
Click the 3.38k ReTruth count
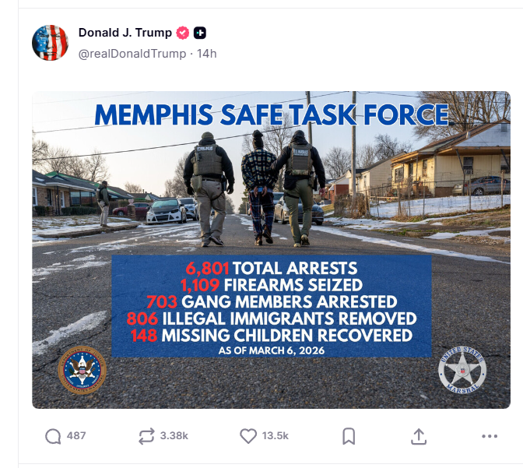point(174,436)
